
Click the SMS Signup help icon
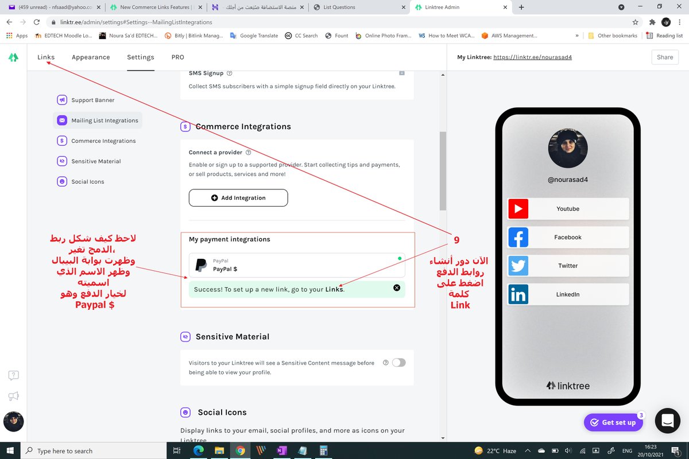click(230, 73)
